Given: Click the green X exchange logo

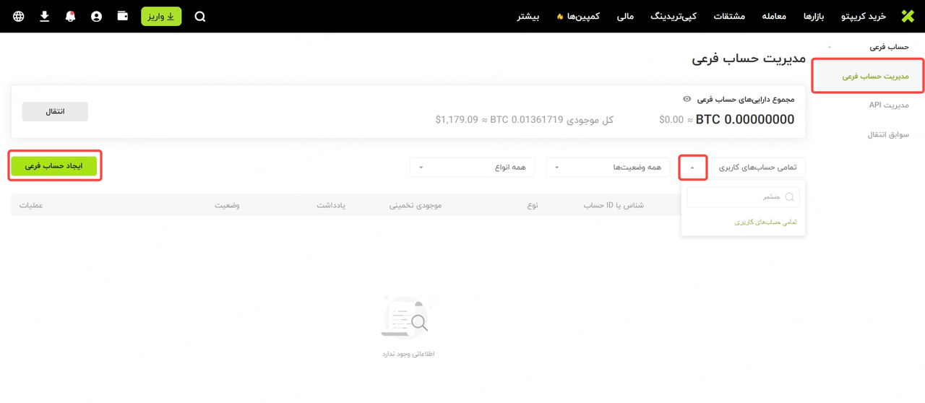Looking at the screenshot, I should [x=908, y=16].
